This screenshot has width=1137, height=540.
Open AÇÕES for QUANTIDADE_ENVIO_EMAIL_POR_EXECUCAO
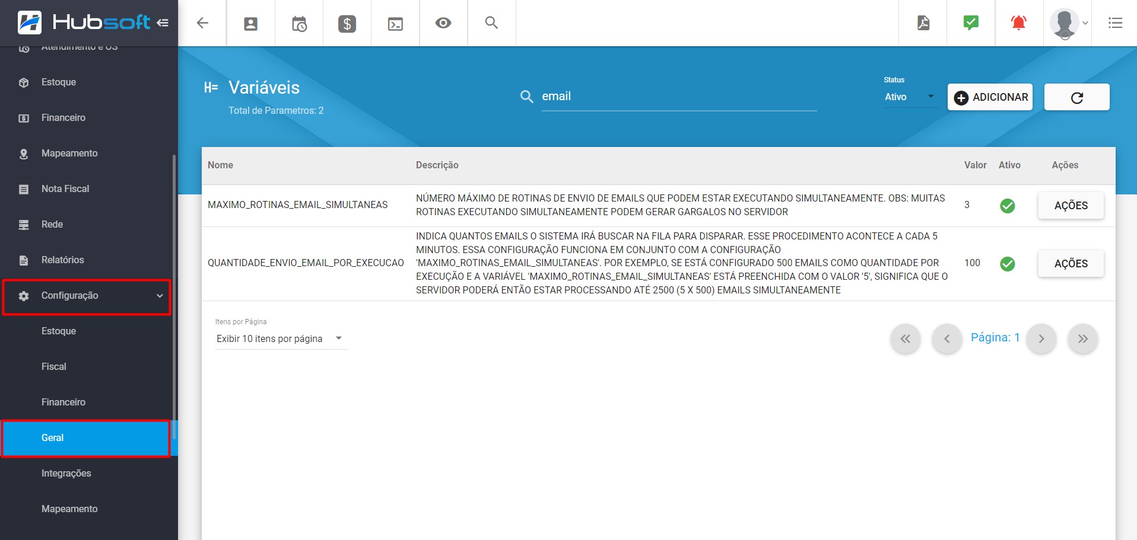pyautogui.click(x=1071, y=264)
